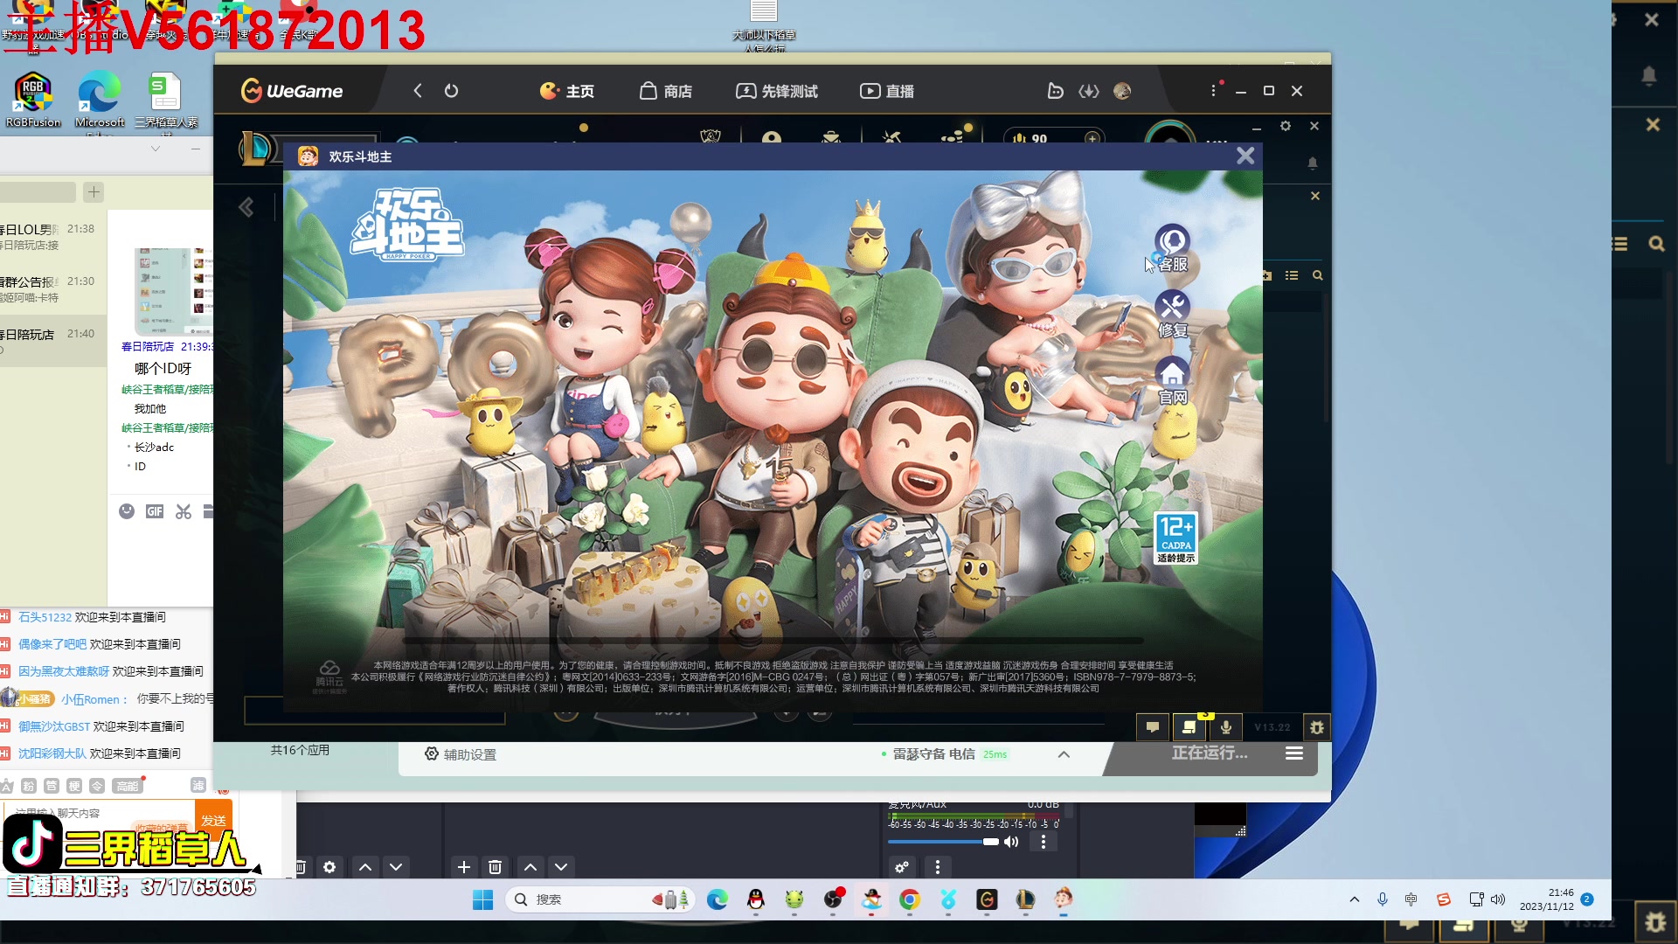Open the WeGame download manager icon
Image resolution: width=1678 pixels, height=944 pixels.
tap(1089, 91)
